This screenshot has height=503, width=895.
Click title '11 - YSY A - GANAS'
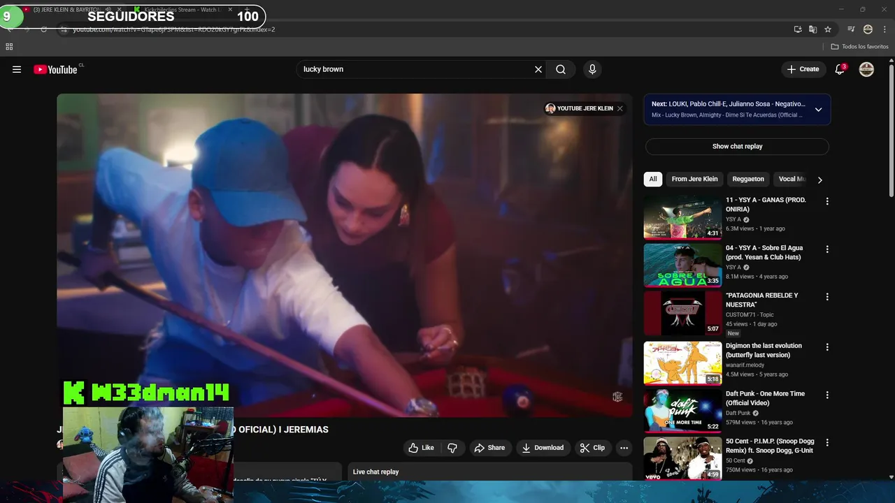point(766,204)
